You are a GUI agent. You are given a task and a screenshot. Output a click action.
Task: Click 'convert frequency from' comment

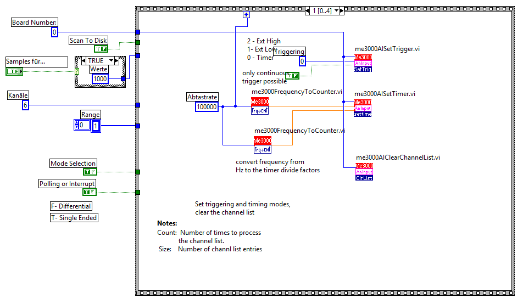click(270, 162)
